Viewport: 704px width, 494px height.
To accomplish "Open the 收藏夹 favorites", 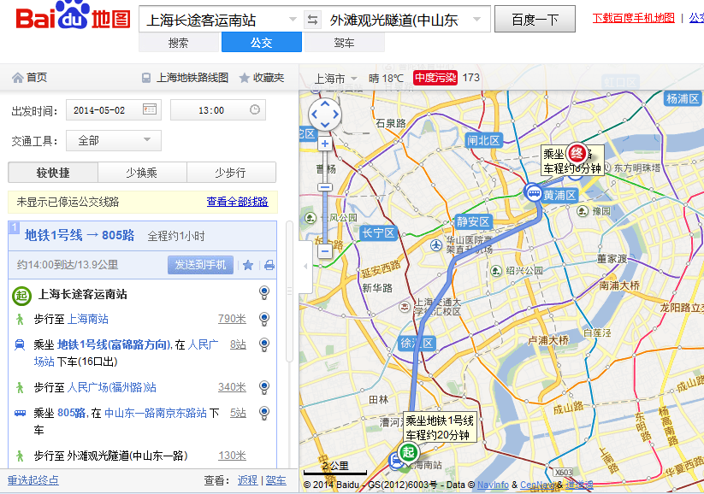I will [269, 78].
